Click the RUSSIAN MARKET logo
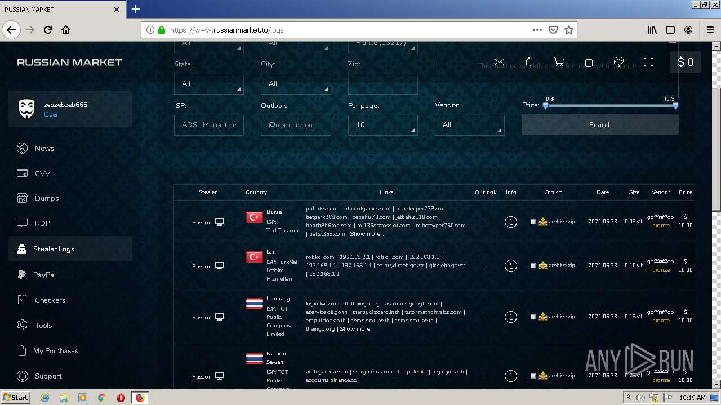 (x=69, y=62)
